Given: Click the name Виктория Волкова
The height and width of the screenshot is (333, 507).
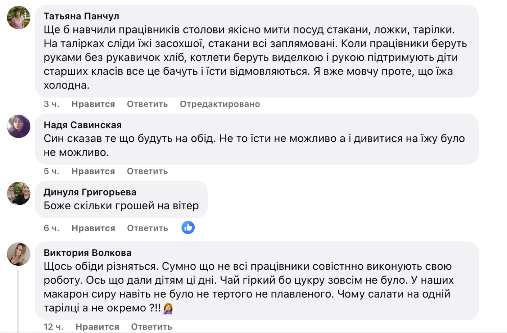Looking at the screenshot, I should click(88, 253).
